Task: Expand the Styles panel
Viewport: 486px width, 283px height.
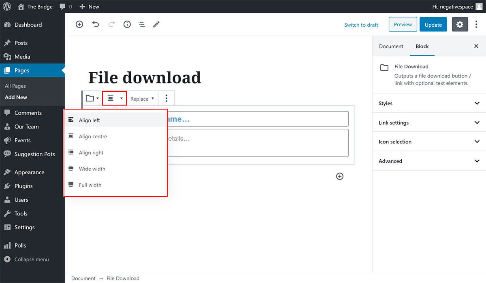Action: pyautogui.click(x=429, y=103)
